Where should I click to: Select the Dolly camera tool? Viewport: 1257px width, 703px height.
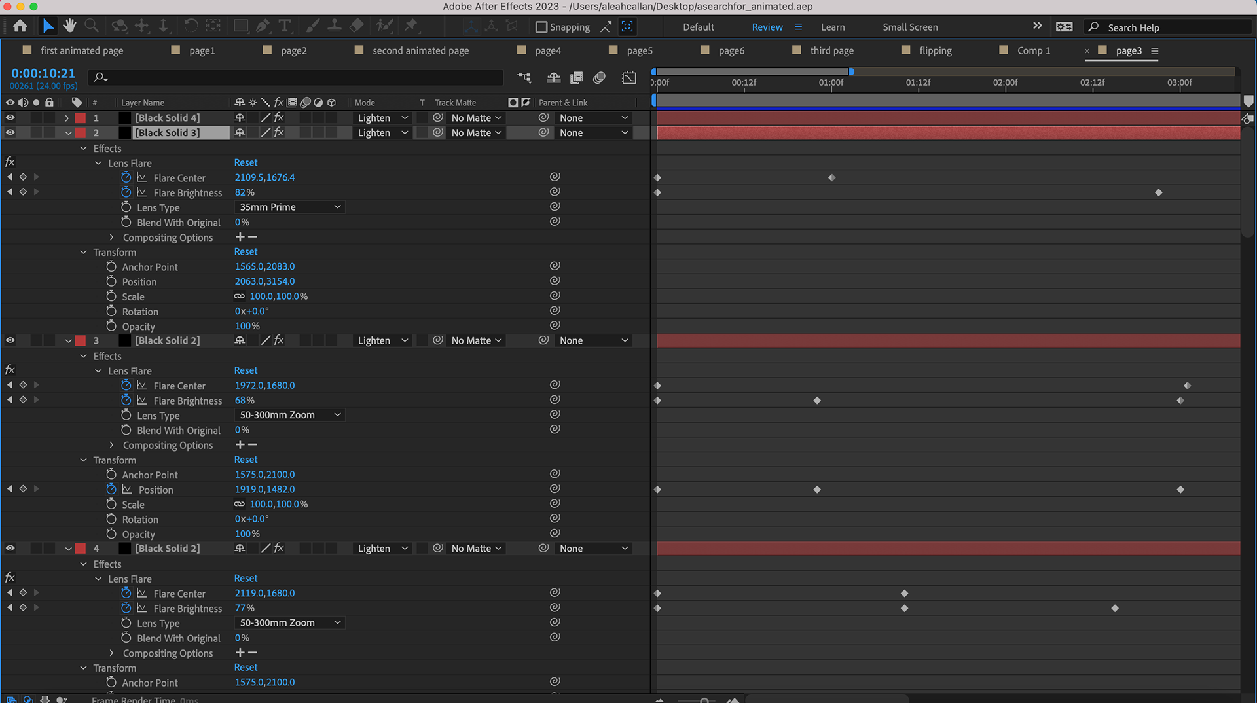(164, 26)
